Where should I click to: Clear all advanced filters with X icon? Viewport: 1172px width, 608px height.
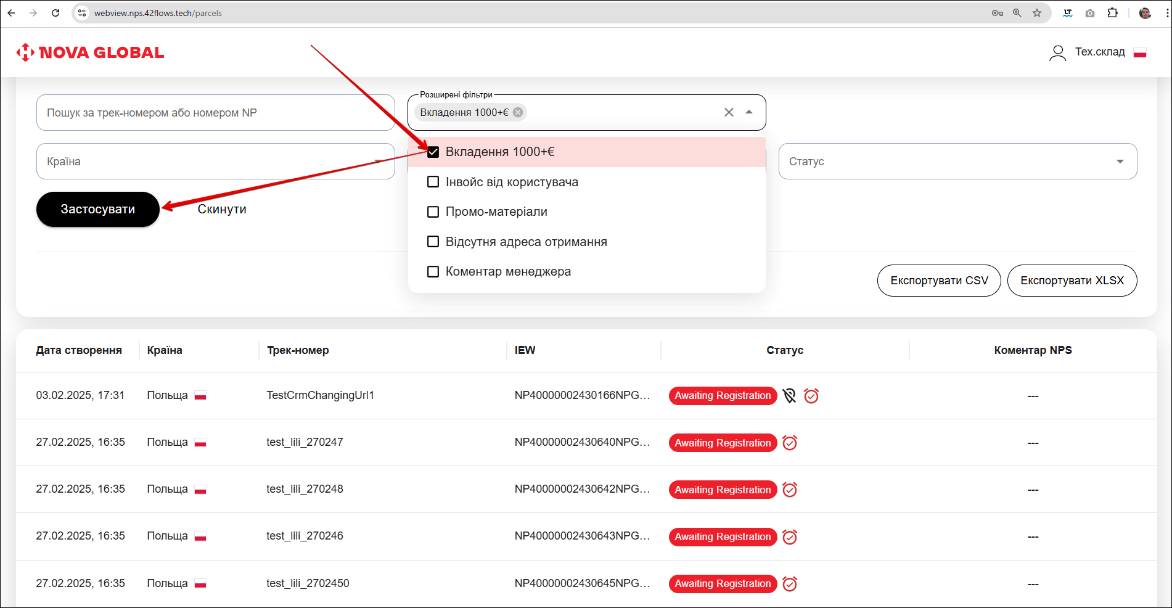pos(729,112)
